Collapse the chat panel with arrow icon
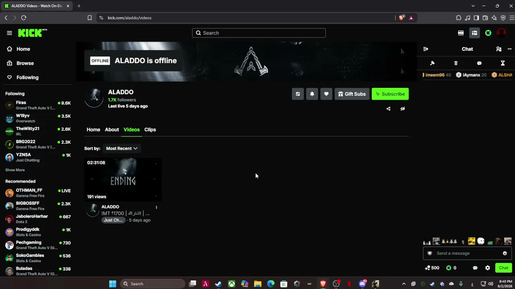 pos(426,49)
